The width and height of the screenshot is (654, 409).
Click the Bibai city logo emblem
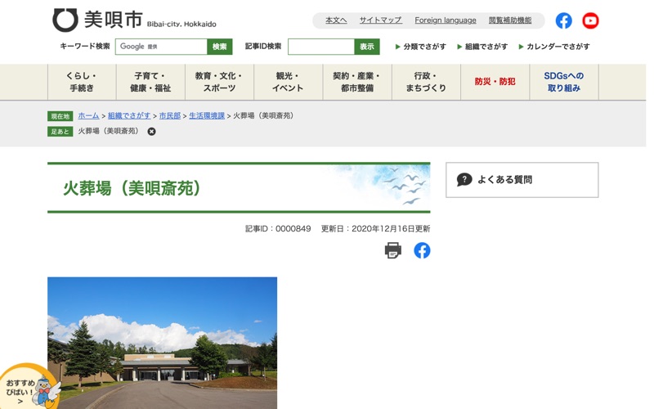point(65,20)
